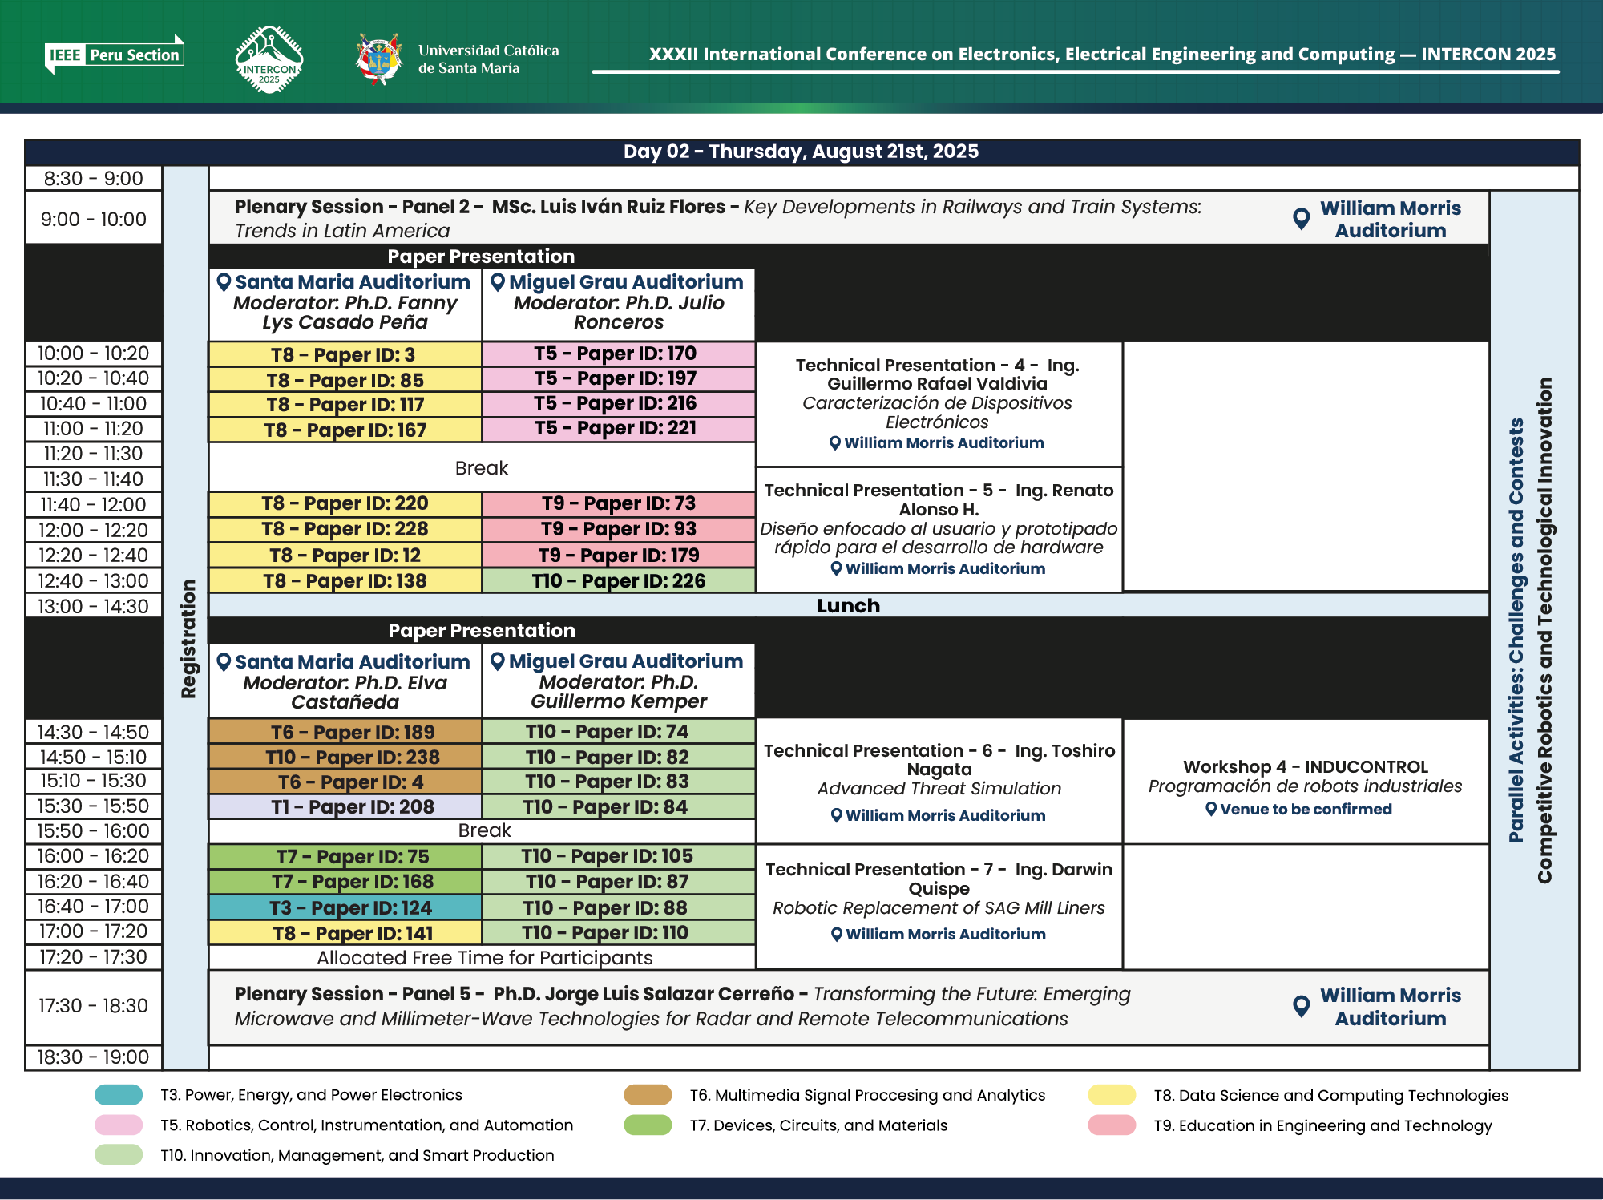Click brown T6 Multimedia Signal legend swatch
1603x1200 pixels.
tap(648, 1095)
